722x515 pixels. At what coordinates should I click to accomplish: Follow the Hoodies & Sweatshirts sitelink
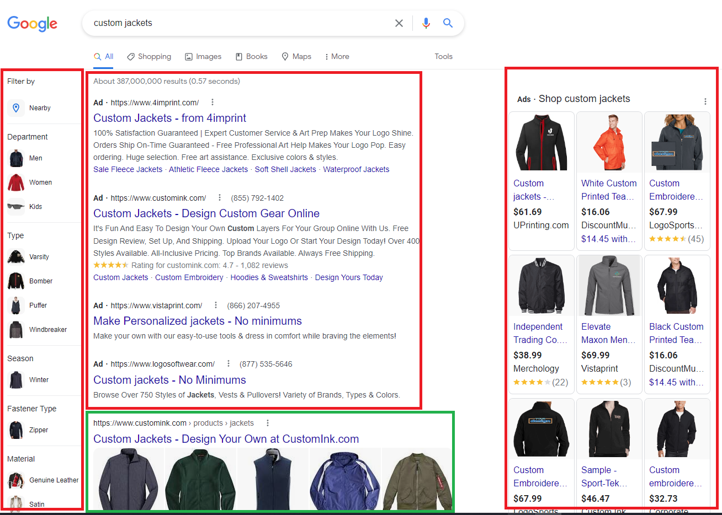click(x=269, y=277)
